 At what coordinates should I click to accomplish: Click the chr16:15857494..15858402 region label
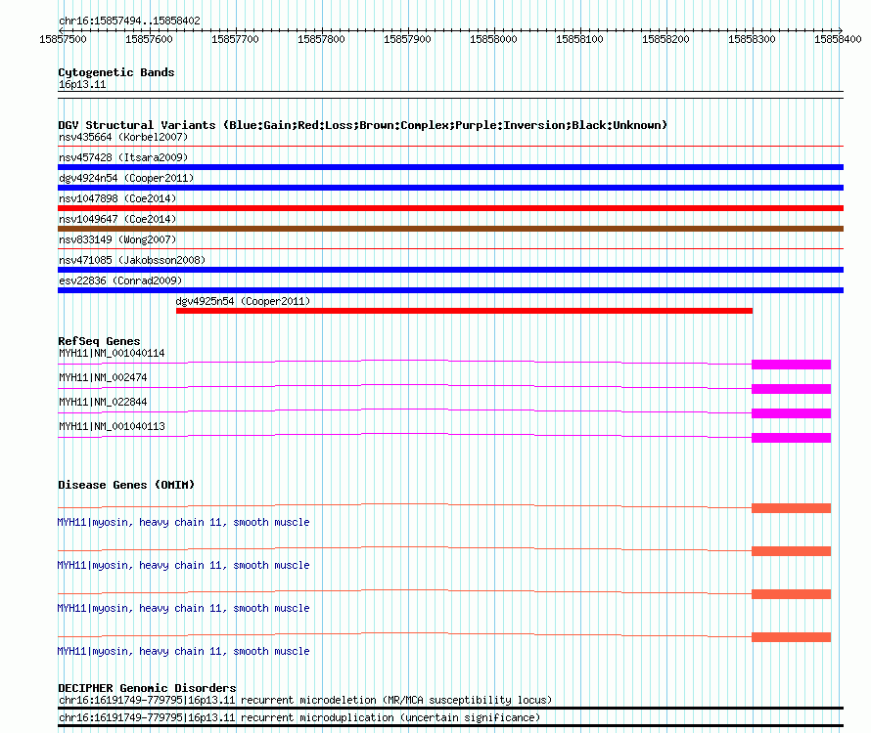[x=129, y=22]
